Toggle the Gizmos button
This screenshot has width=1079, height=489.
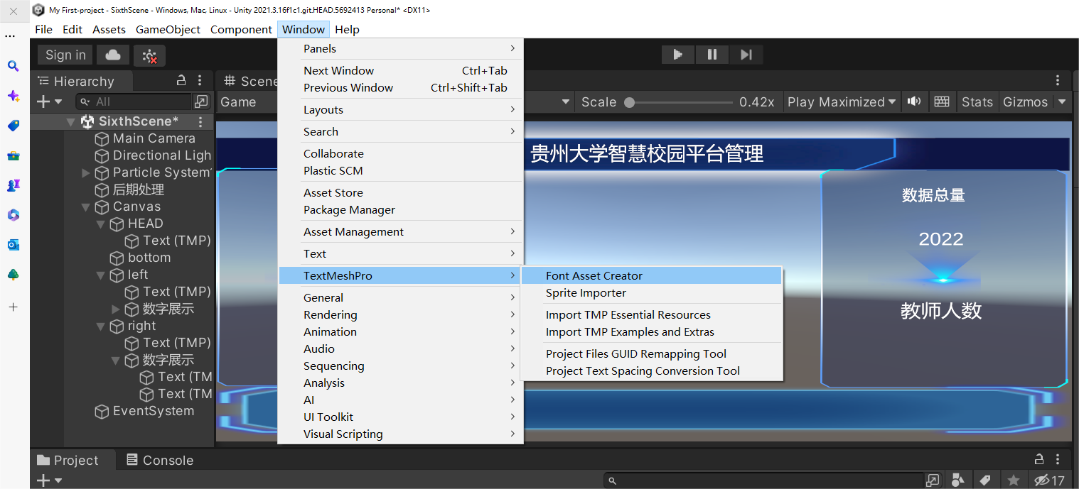point(1025,101)
